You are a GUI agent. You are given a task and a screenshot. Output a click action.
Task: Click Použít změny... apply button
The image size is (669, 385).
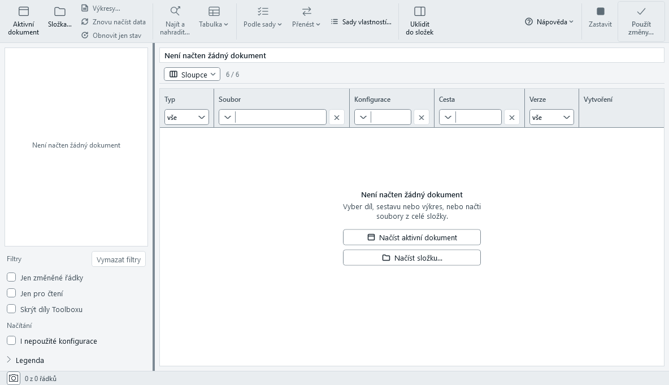641,21
